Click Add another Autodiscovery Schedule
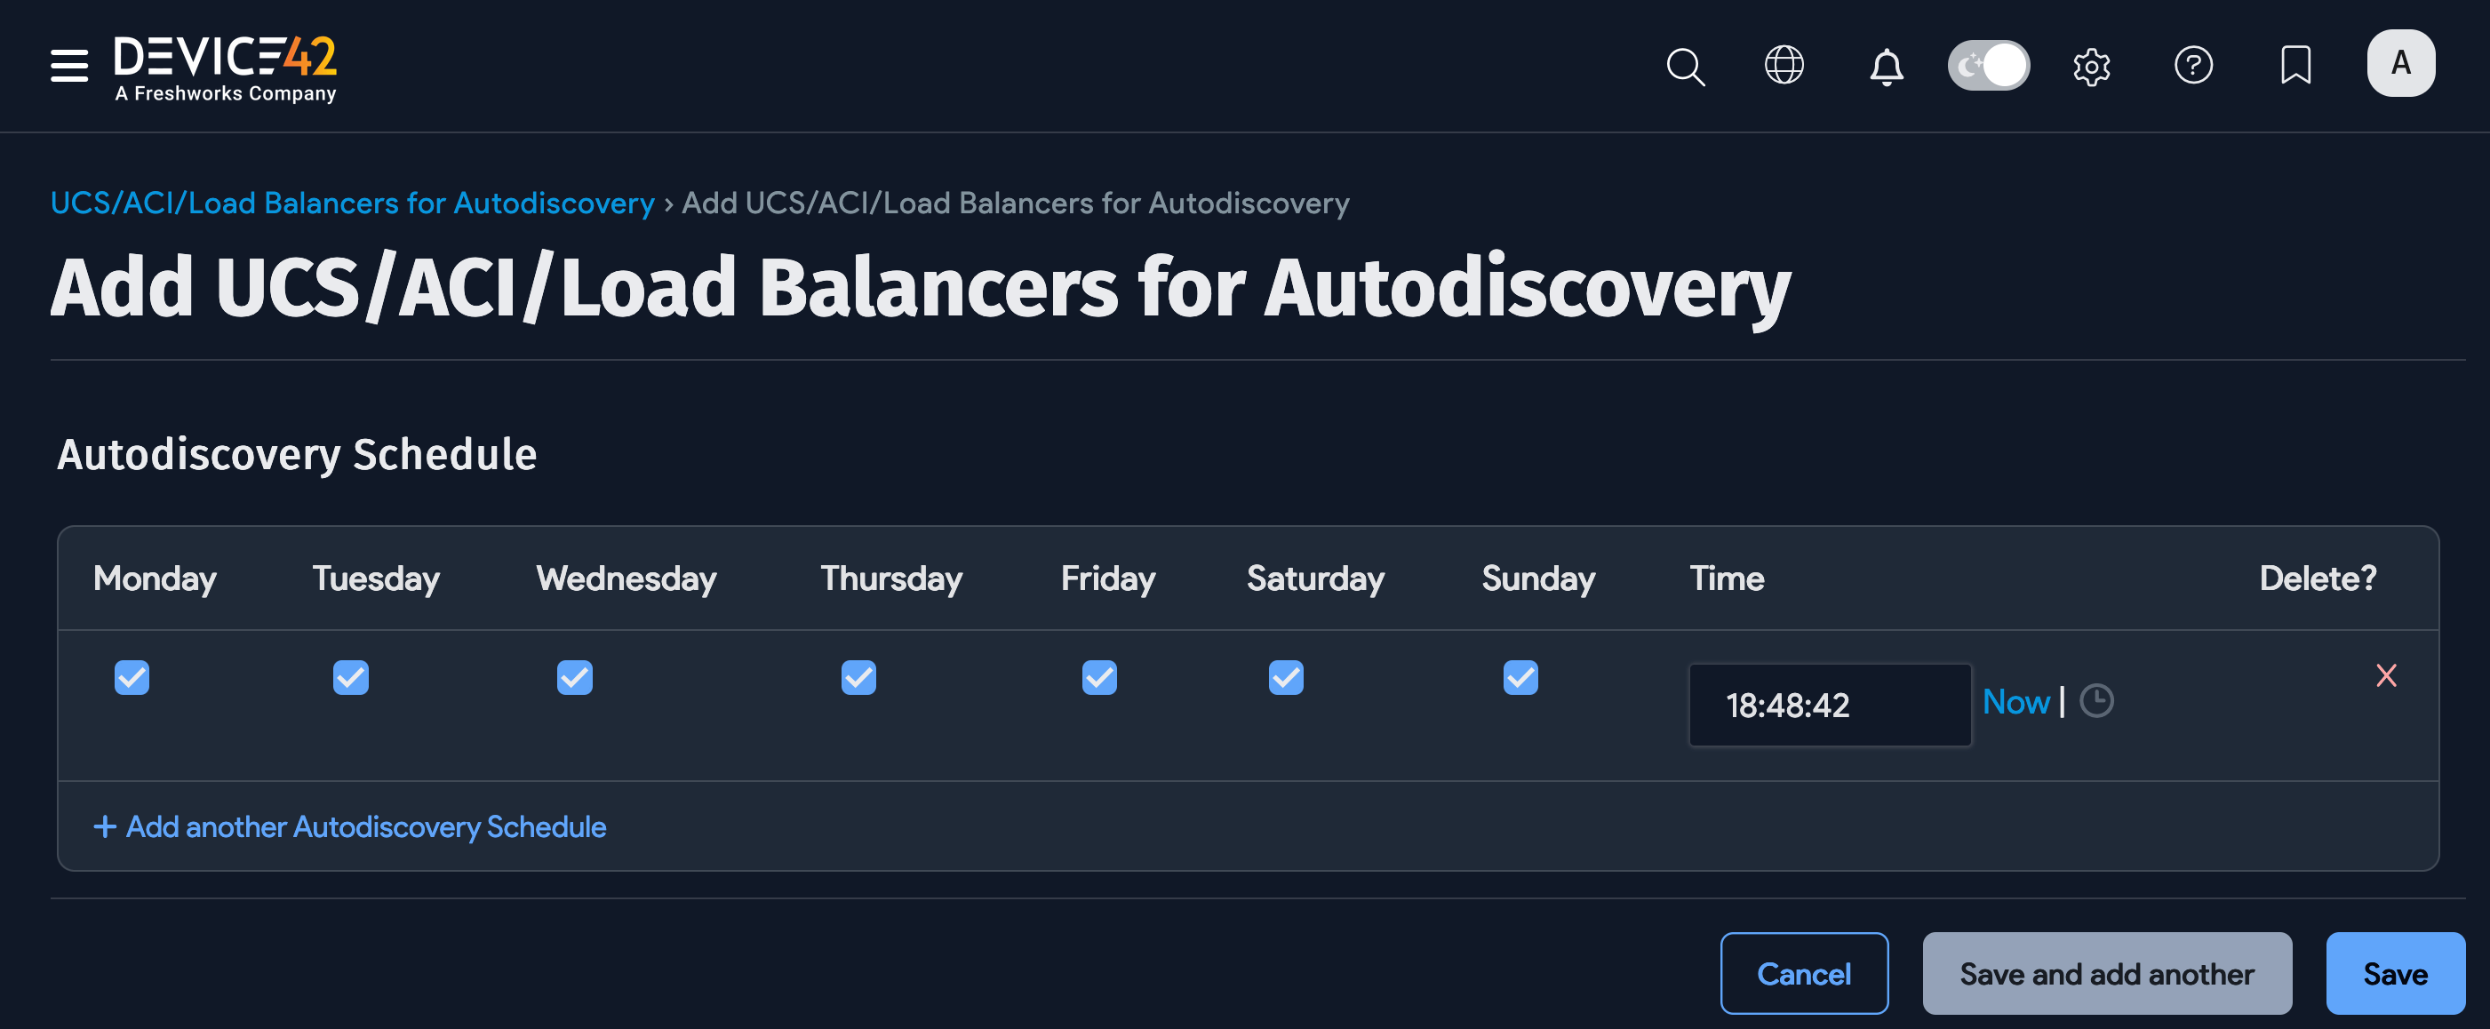The image size is (2490, 1029). tap(350, 827)
